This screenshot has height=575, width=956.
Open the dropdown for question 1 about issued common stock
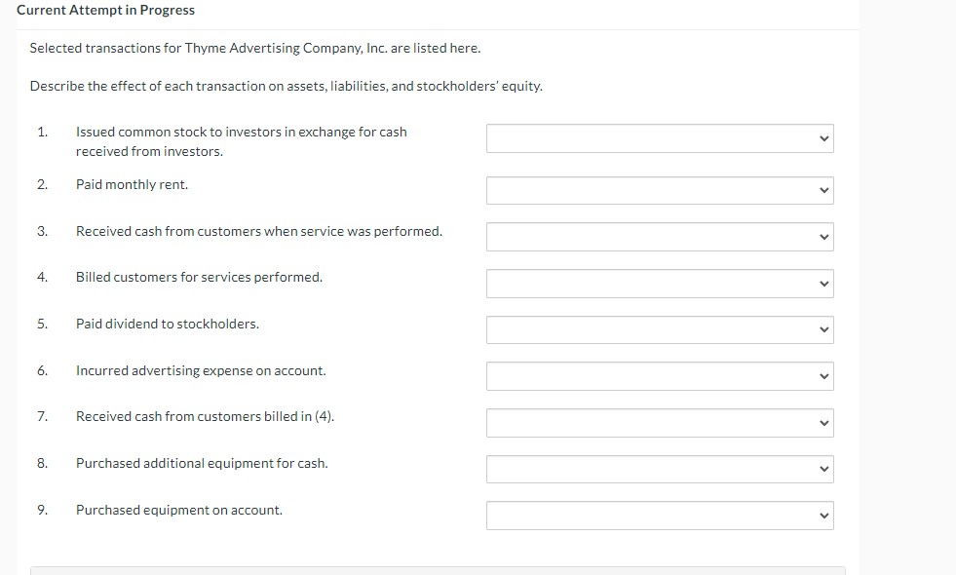click(x=659, y=137)
